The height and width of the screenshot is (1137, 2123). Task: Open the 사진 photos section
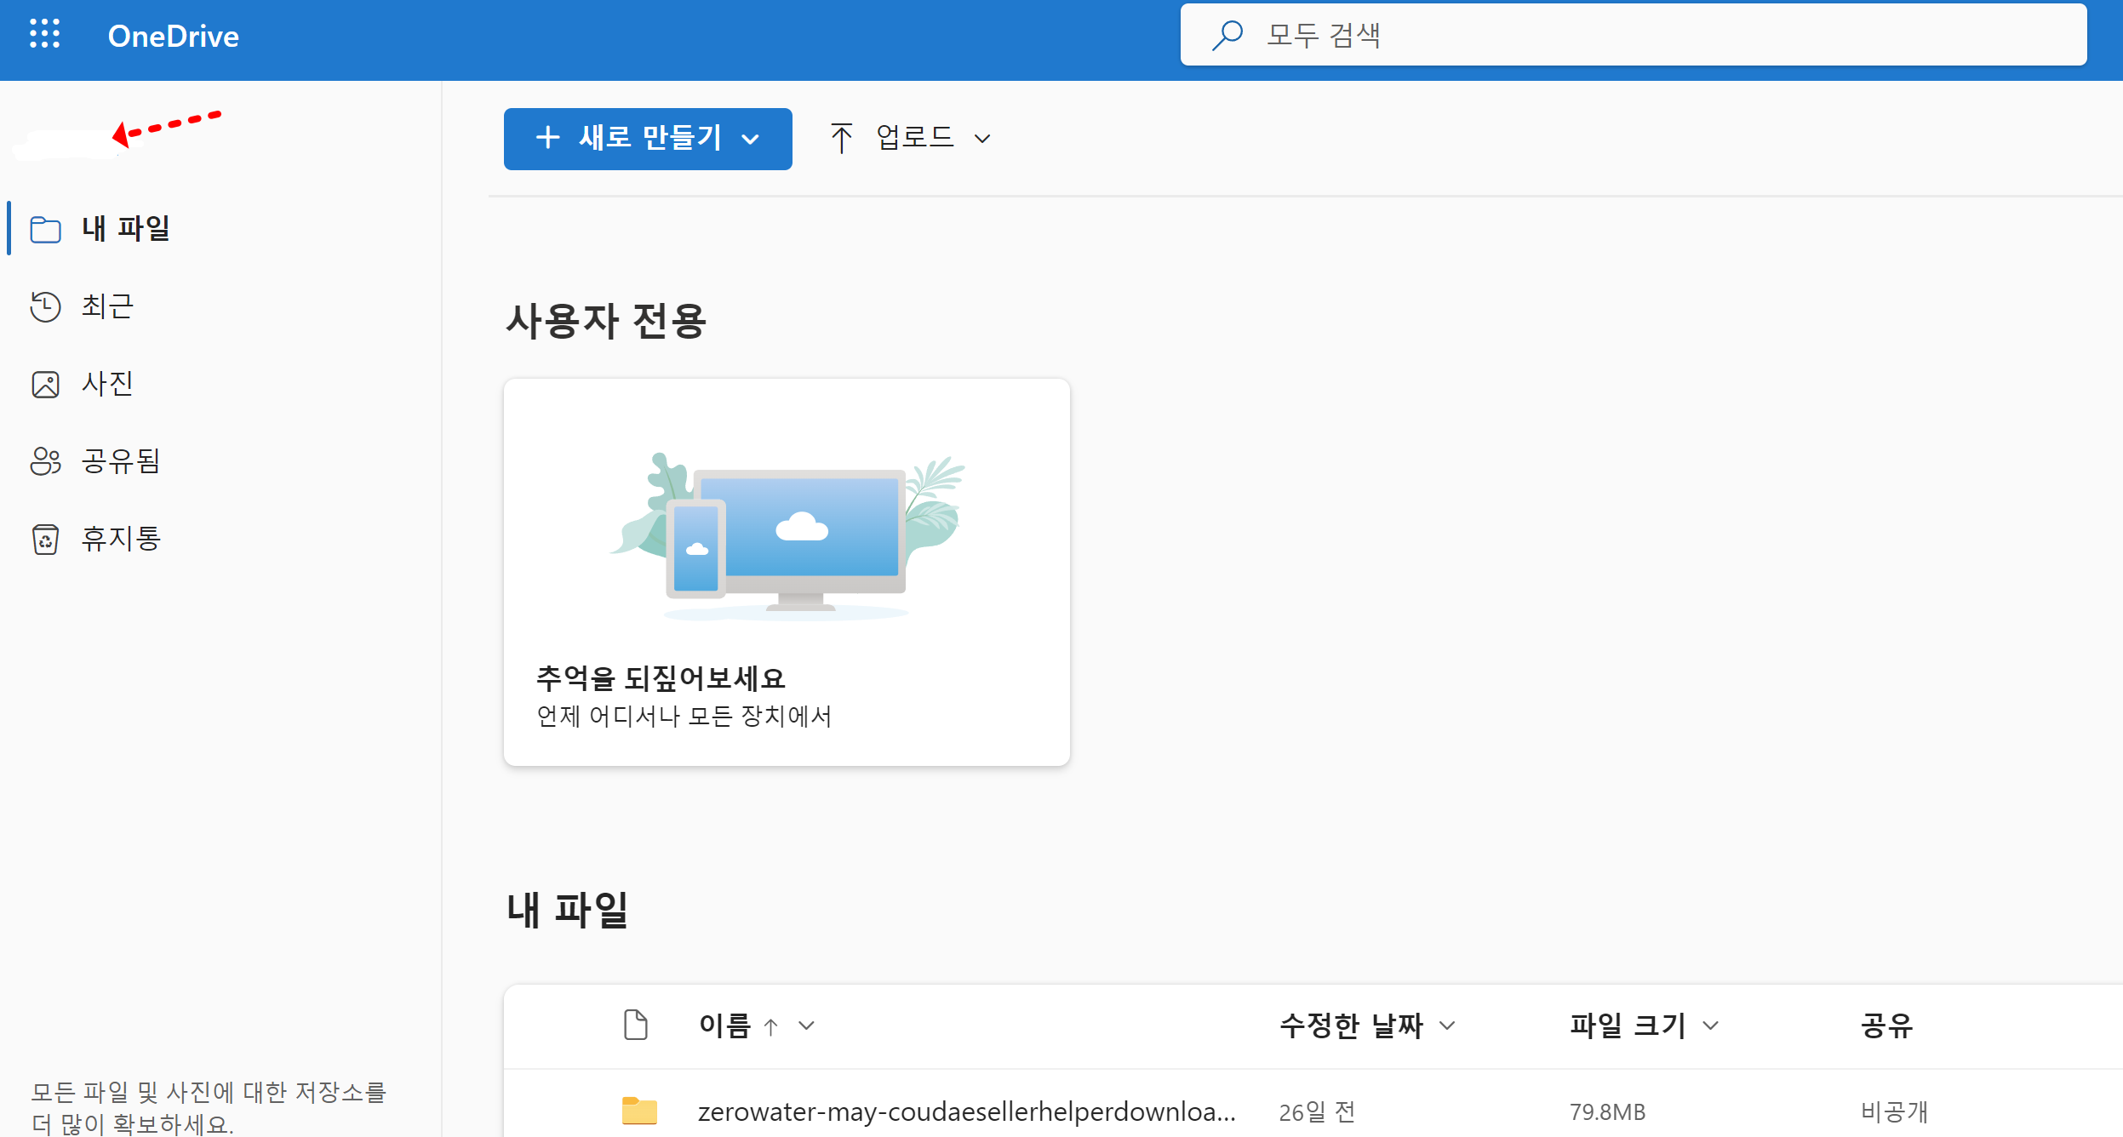tap(106, 383)
